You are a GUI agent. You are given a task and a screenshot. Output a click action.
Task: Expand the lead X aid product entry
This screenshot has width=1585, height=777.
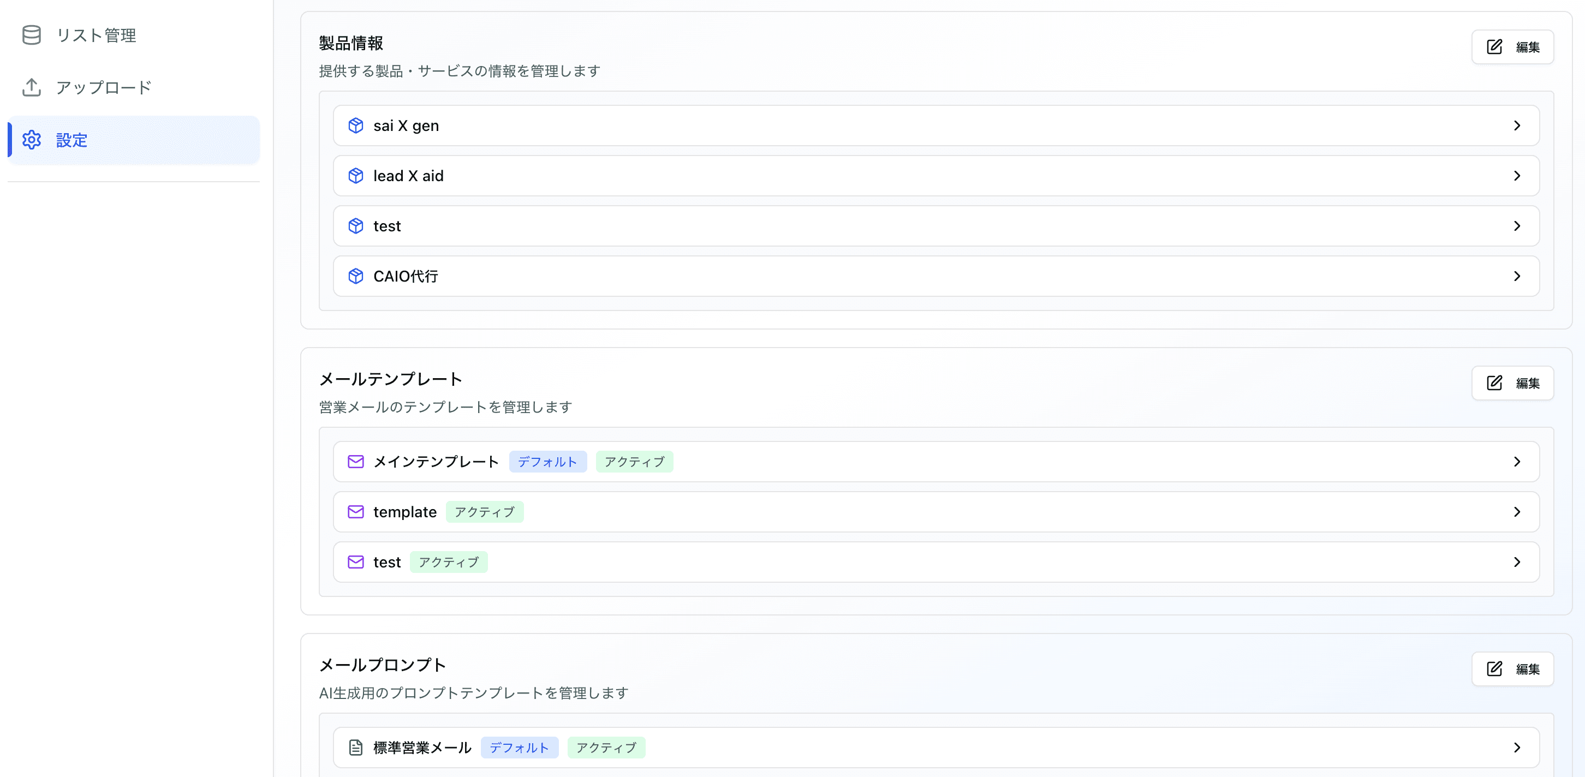pyautogui.click(x=1518, y=175)
